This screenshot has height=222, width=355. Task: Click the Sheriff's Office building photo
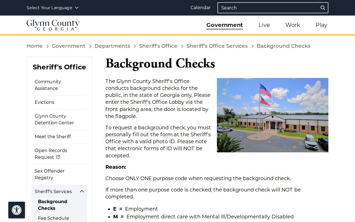click(273, 115)
